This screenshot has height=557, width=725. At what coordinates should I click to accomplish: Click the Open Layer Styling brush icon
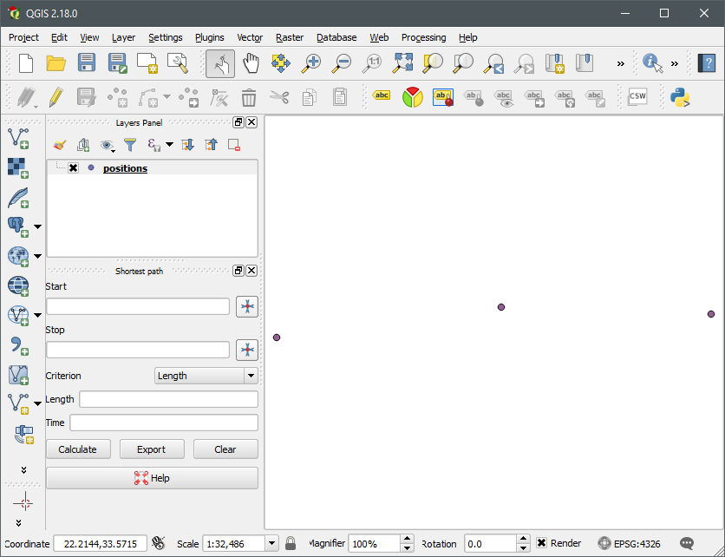coord(60,145)
